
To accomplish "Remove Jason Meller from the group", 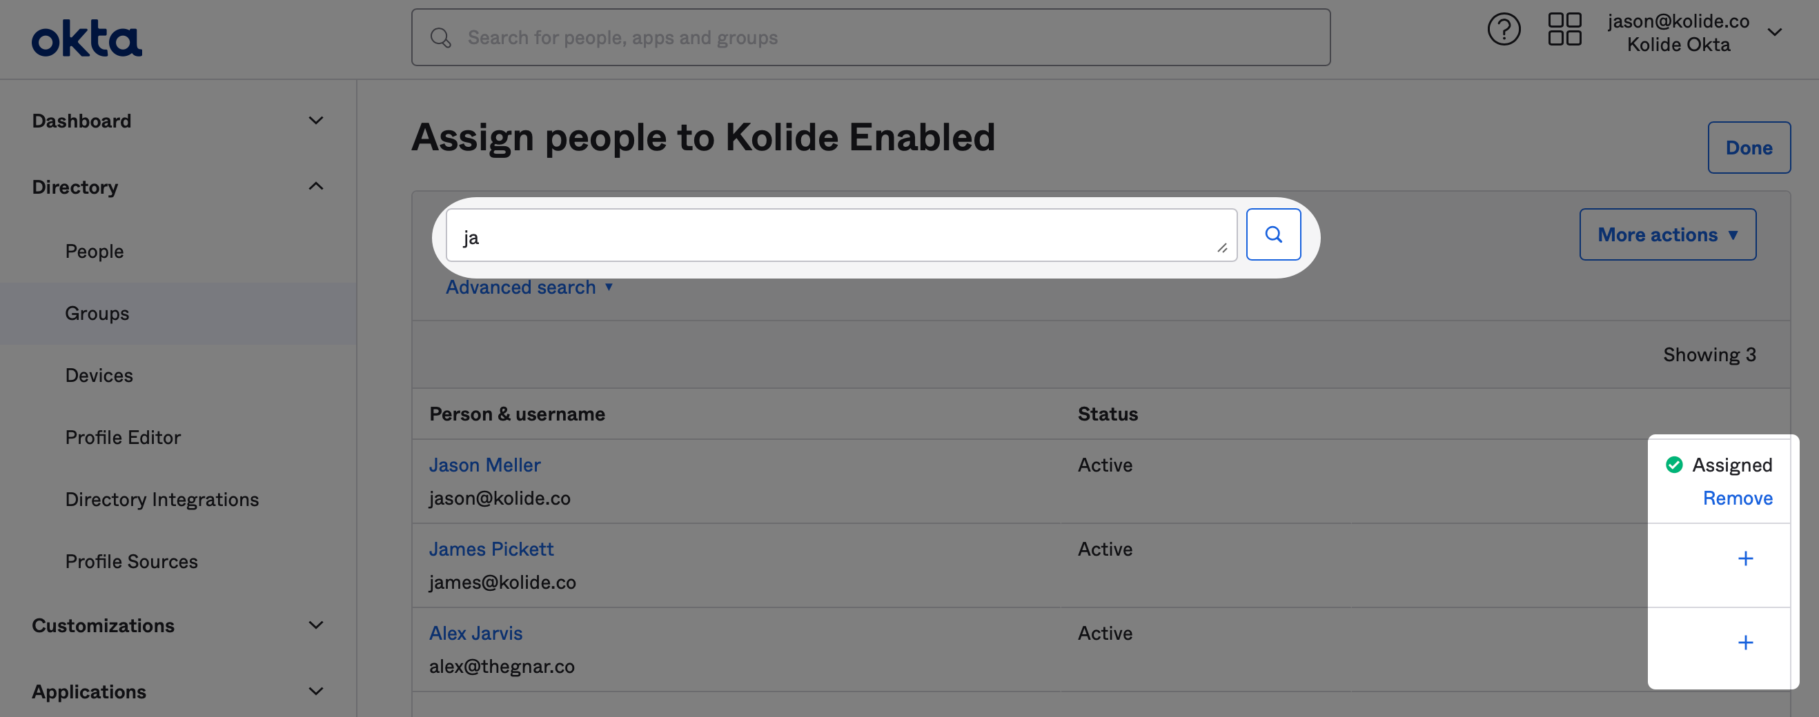I will [1737, 498].
